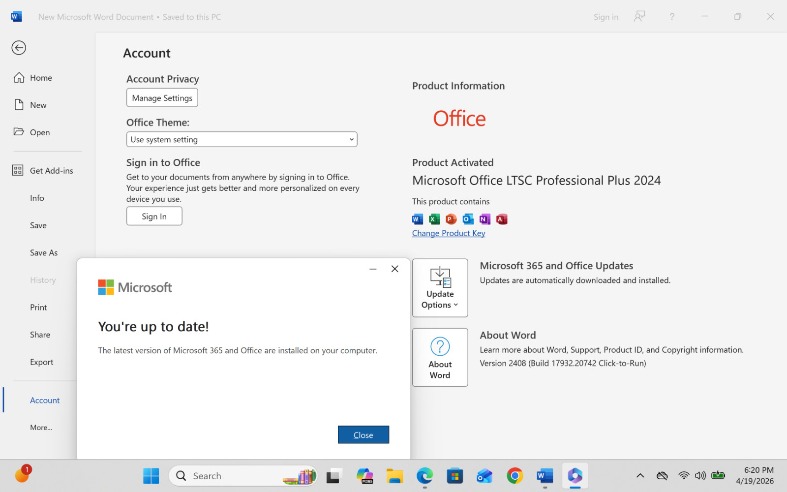Viewport: 787px width, 492px height.
Task: Click the Change Product Key link
Action: [x=449, y=233]
